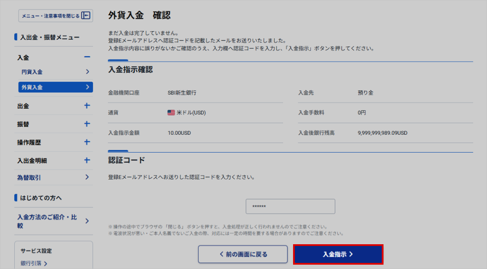Click the 出金 menu label
The image size is (487, 269).
(x=23, y=106)
